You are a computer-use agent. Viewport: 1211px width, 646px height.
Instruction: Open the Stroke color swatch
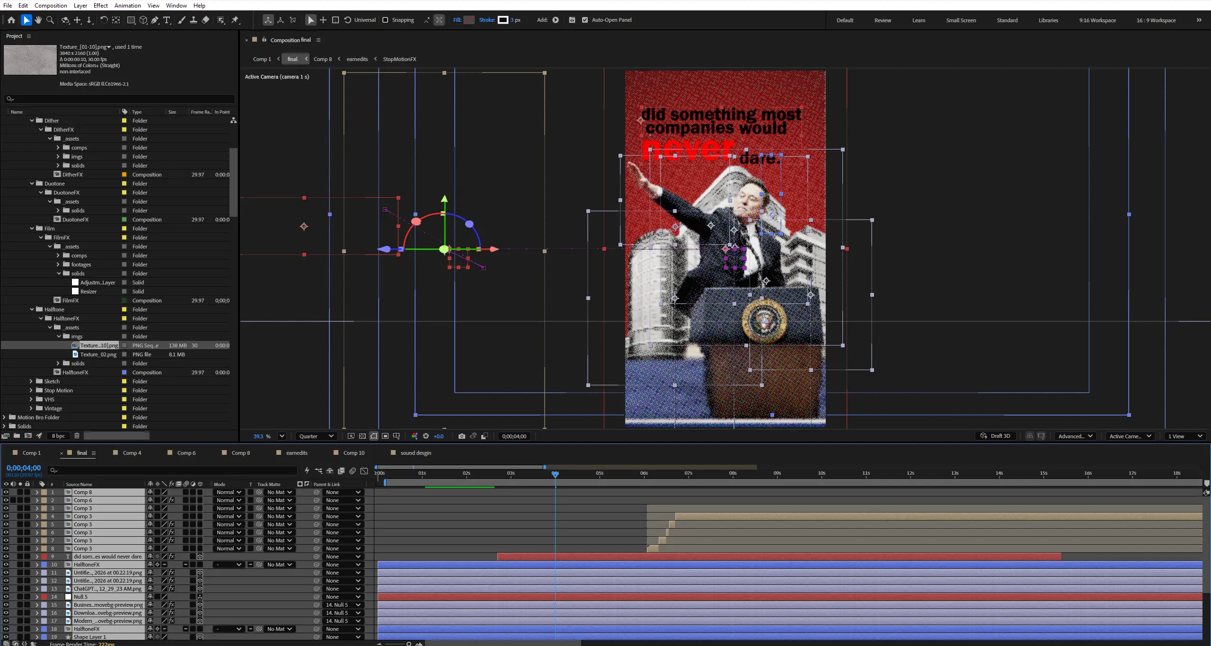coord(503,20)
